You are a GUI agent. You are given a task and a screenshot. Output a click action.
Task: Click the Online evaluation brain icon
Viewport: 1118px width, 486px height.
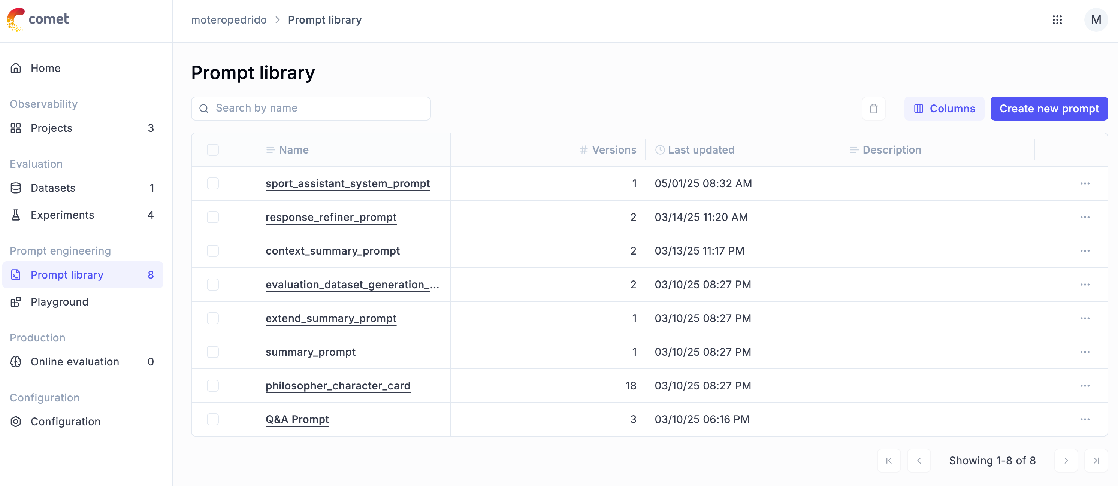16,362
